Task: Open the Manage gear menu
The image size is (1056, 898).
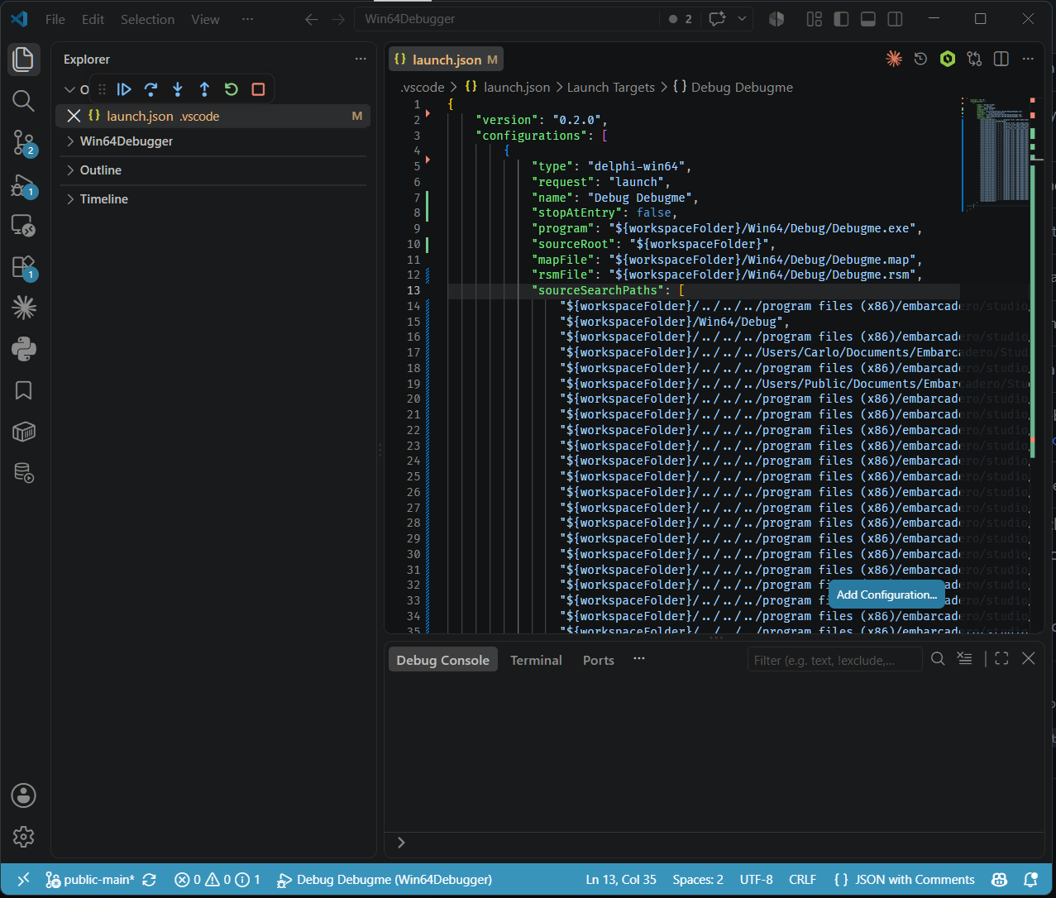Action: (24, 837)
